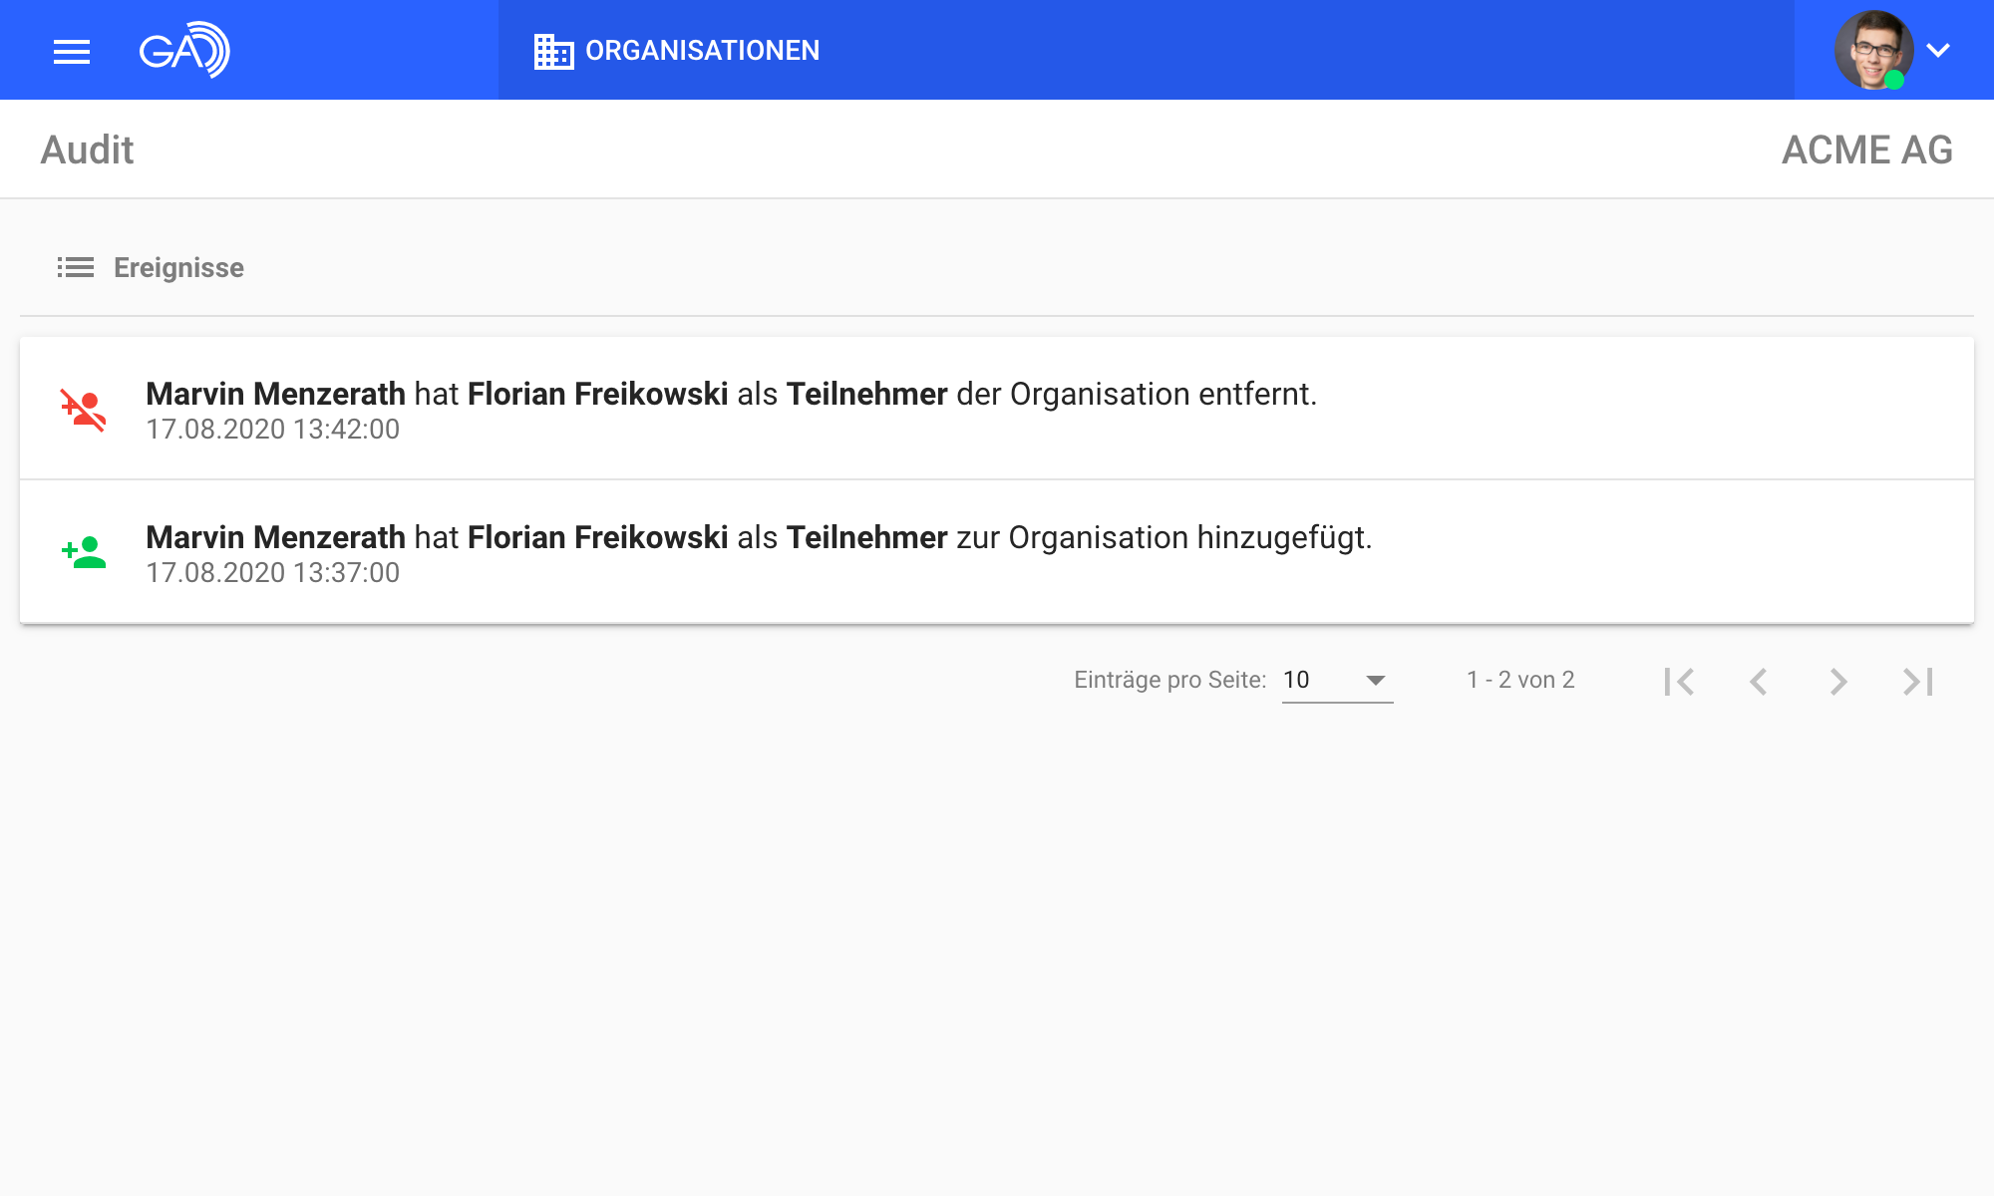Open the user profile avatar
Image resolution: width=1994 pixels, height=1196 pixels.
click(x=1872, y=50)
